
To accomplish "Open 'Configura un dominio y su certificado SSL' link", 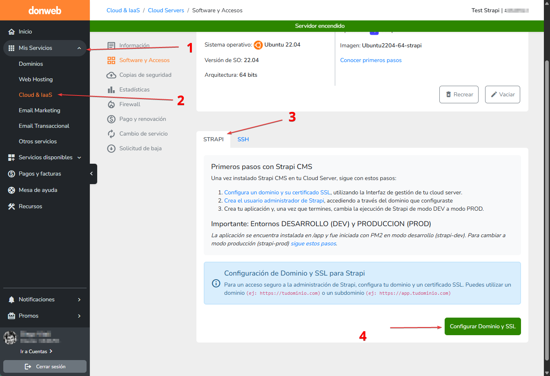I will pos(277,192).
